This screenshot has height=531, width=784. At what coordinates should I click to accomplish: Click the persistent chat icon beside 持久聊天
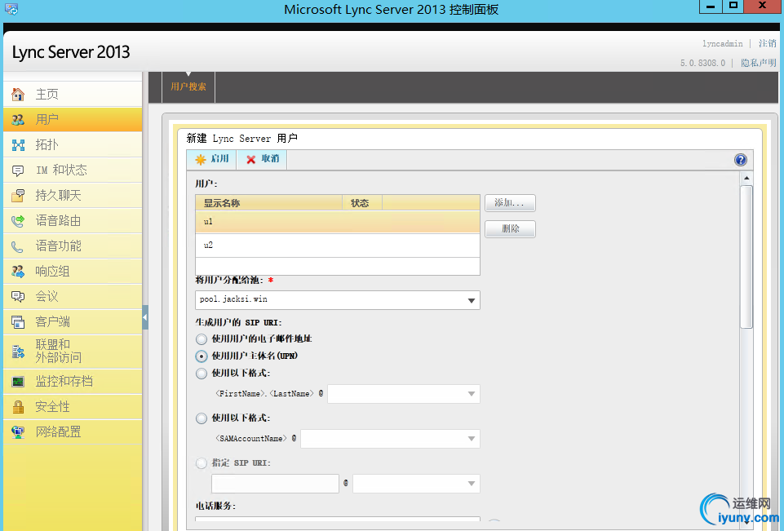(18, 196)
